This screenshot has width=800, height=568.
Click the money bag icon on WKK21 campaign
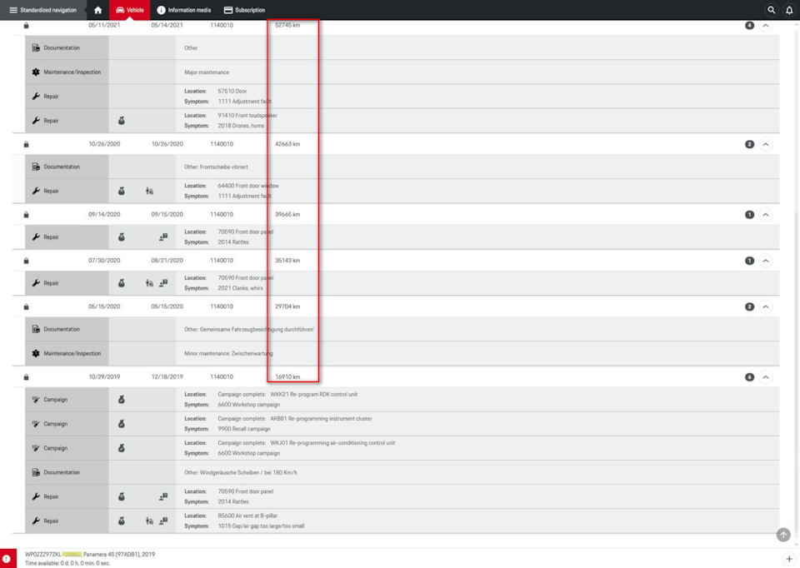pos(122,400)
